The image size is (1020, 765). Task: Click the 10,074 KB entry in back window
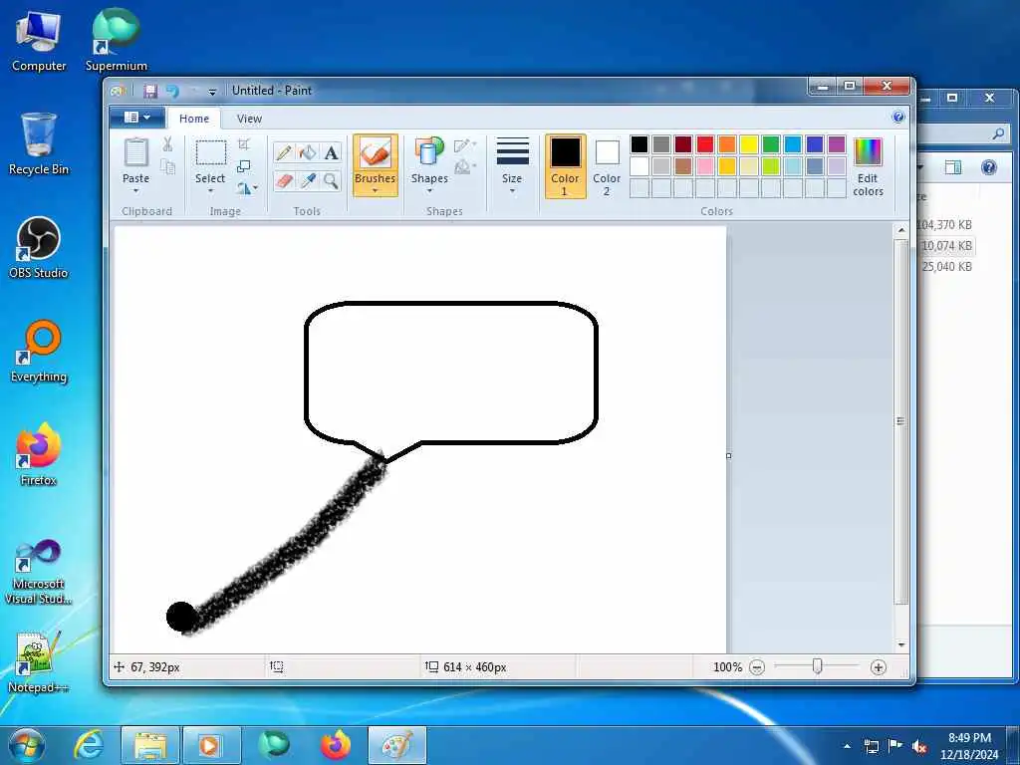(947, 246)
